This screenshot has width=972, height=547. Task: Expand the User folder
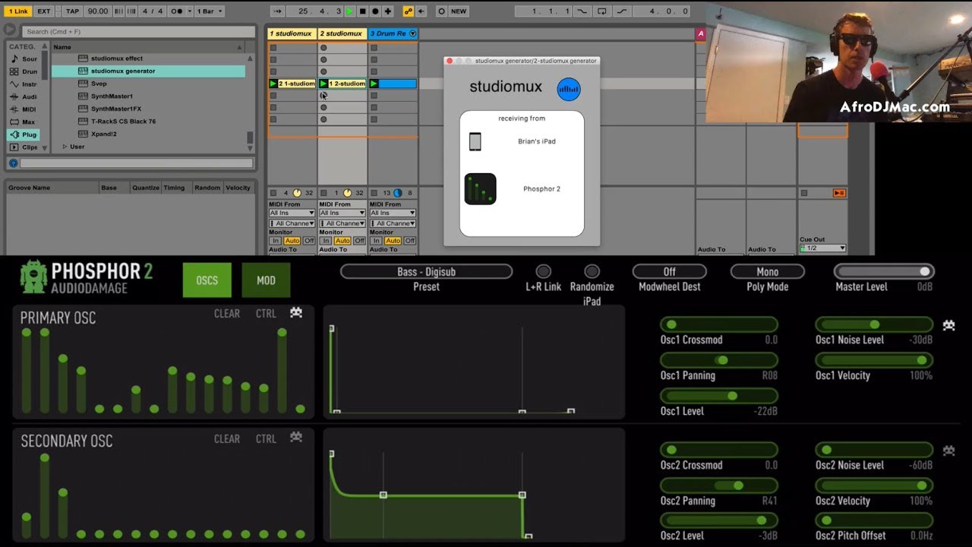65,147
